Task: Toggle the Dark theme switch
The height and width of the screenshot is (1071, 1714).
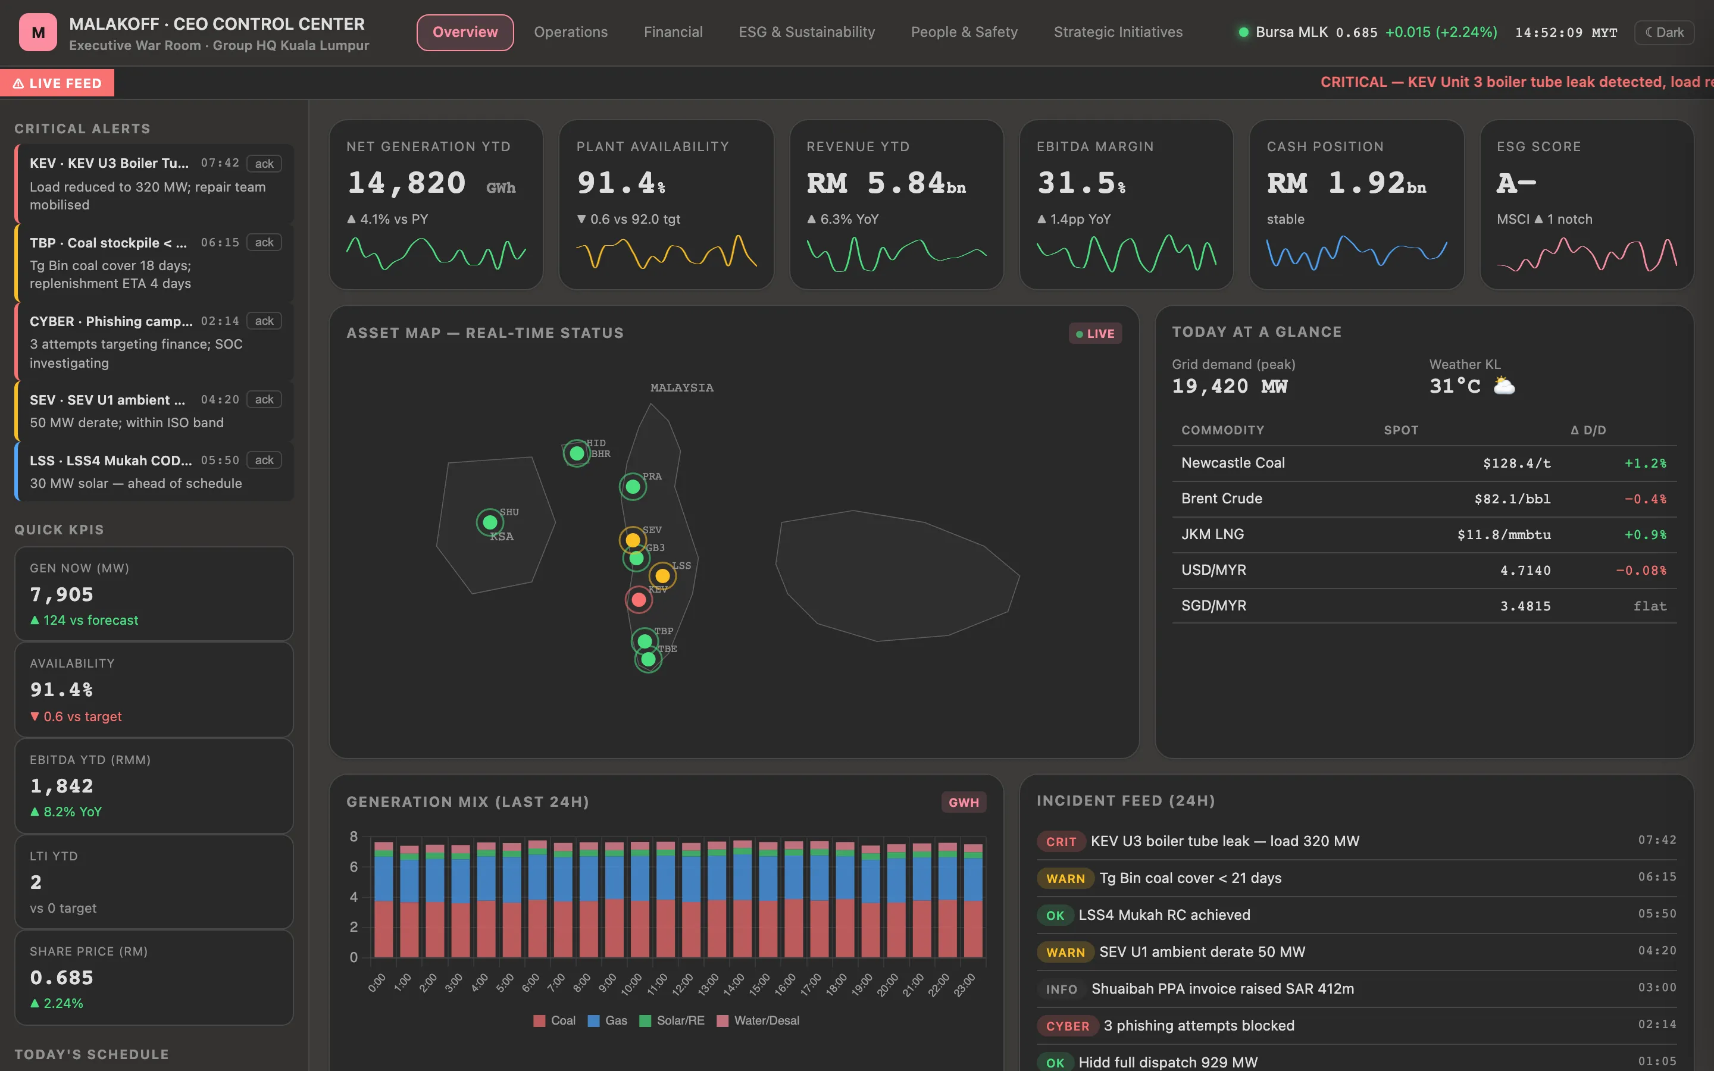Action: [1664, 32]
